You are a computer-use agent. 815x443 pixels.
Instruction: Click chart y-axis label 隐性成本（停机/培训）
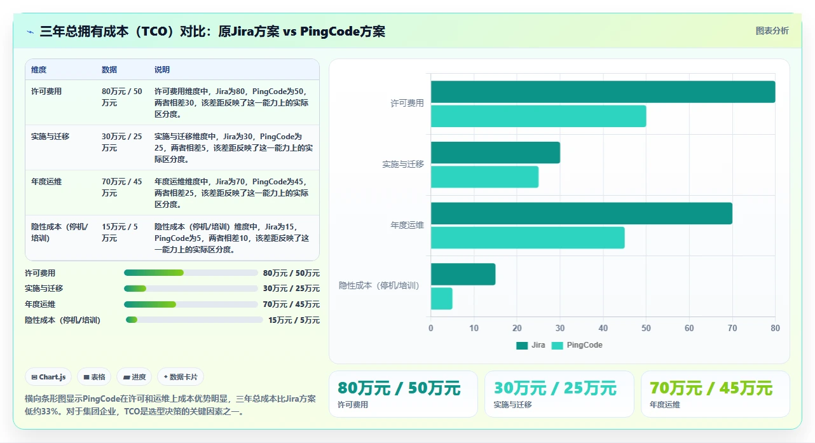point(380,286)
